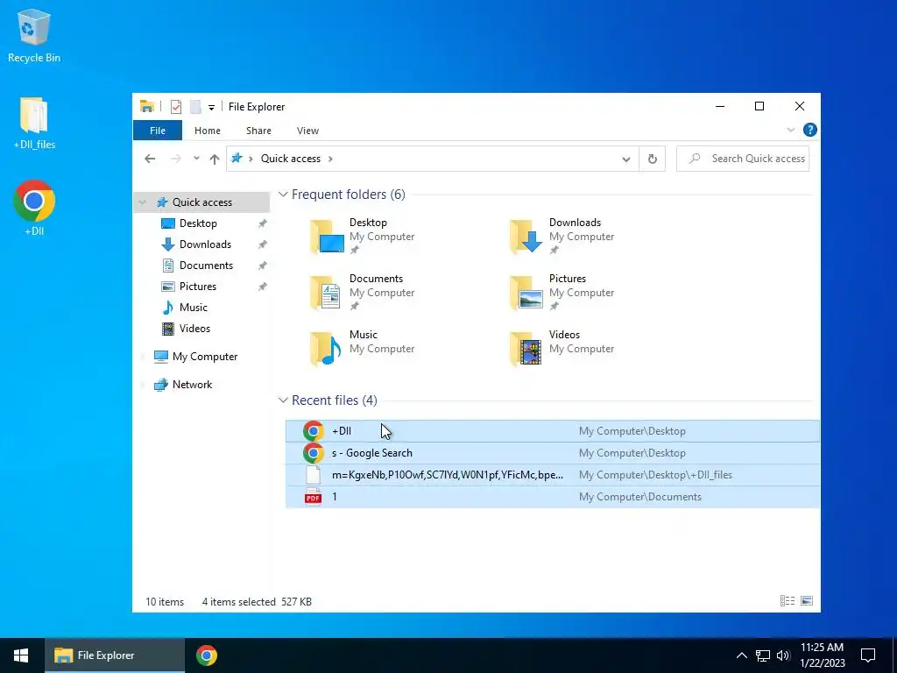This screenshot has width=897, height=673.
Task: Open Videos in the navigation pane
Action: [x=194, y=329]
